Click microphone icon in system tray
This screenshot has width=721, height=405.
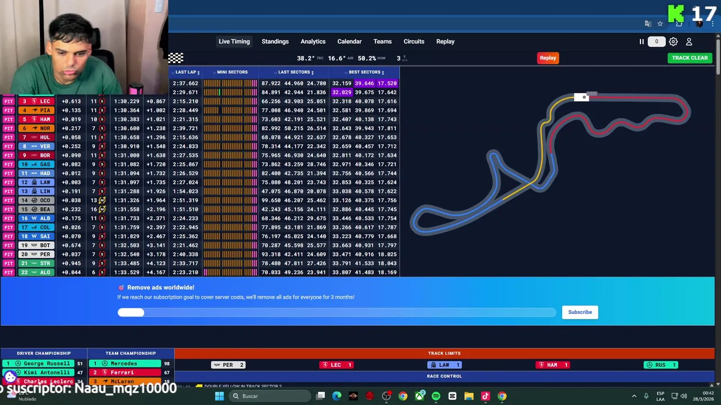(x=646, y=396)
